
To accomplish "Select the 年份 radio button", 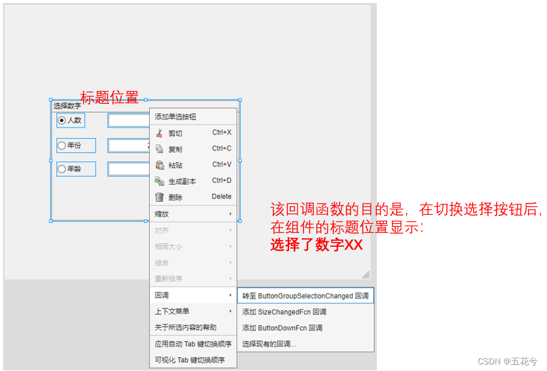I will [x=61, y=145].
